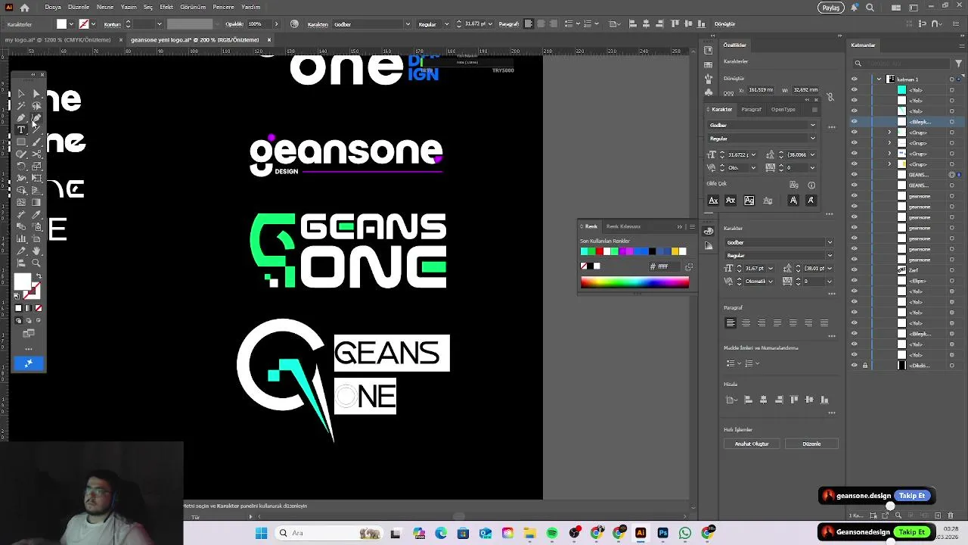Click the Paylaş button
The height and width of the screenshot is (545, 968).
tap(831, 8)
